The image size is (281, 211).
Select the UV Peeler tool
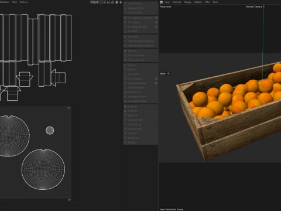point(140,36)
